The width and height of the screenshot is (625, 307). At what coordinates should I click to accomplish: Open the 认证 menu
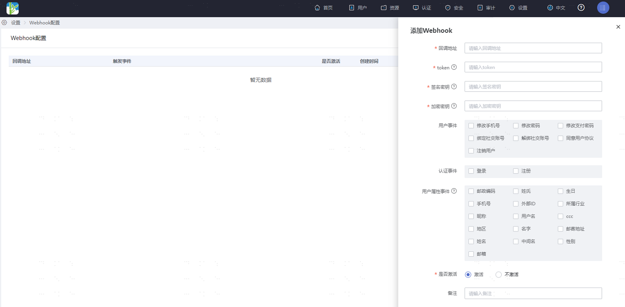pos(422,8)
